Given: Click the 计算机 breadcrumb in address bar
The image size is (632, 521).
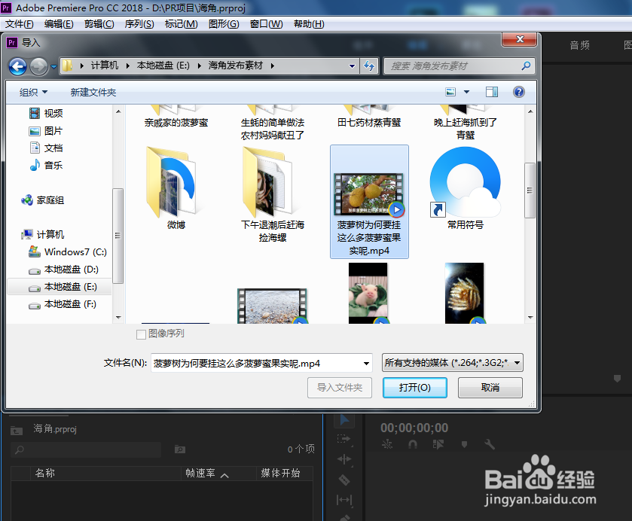Looking at the screenshot, I should pos(105,66).
